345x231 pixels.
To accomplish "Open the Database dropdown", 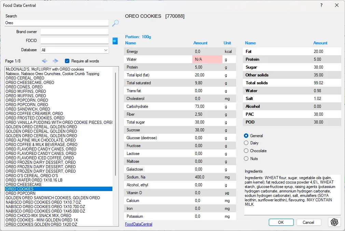I will tap(74, 50).
